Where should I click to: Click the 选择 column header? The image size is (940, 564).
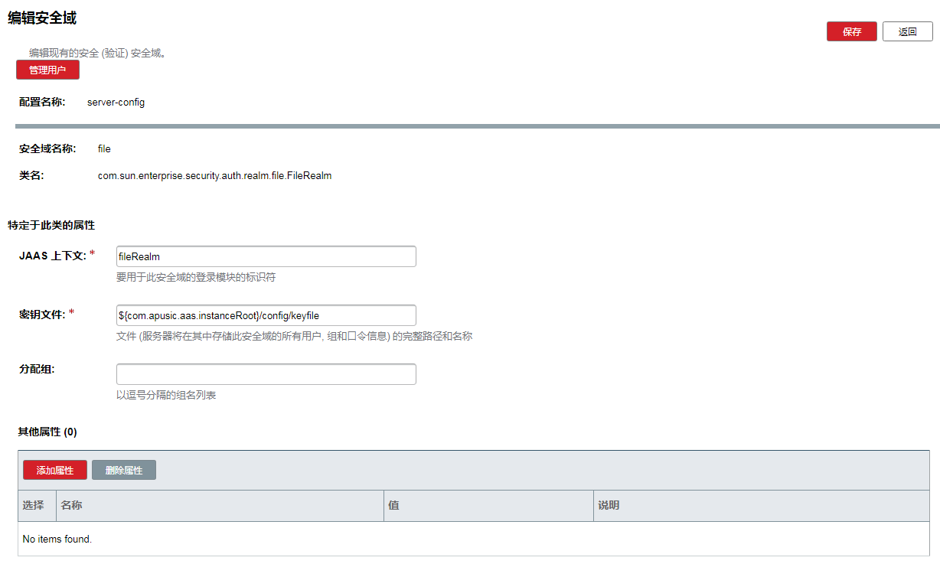(x=34, y=506)
